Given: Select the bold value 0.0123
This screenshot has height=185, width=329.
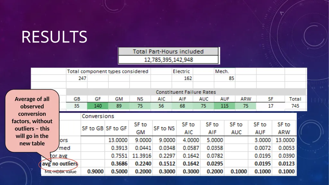Looking at the screenshot, I should (x=286, y=163).
